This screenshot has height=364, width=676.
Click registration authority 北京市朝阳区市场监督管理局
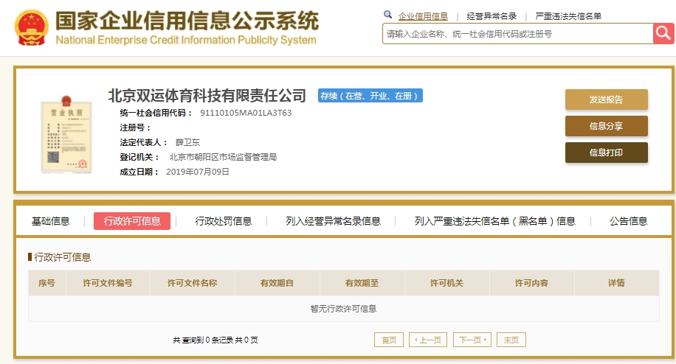tap(223, 157)
